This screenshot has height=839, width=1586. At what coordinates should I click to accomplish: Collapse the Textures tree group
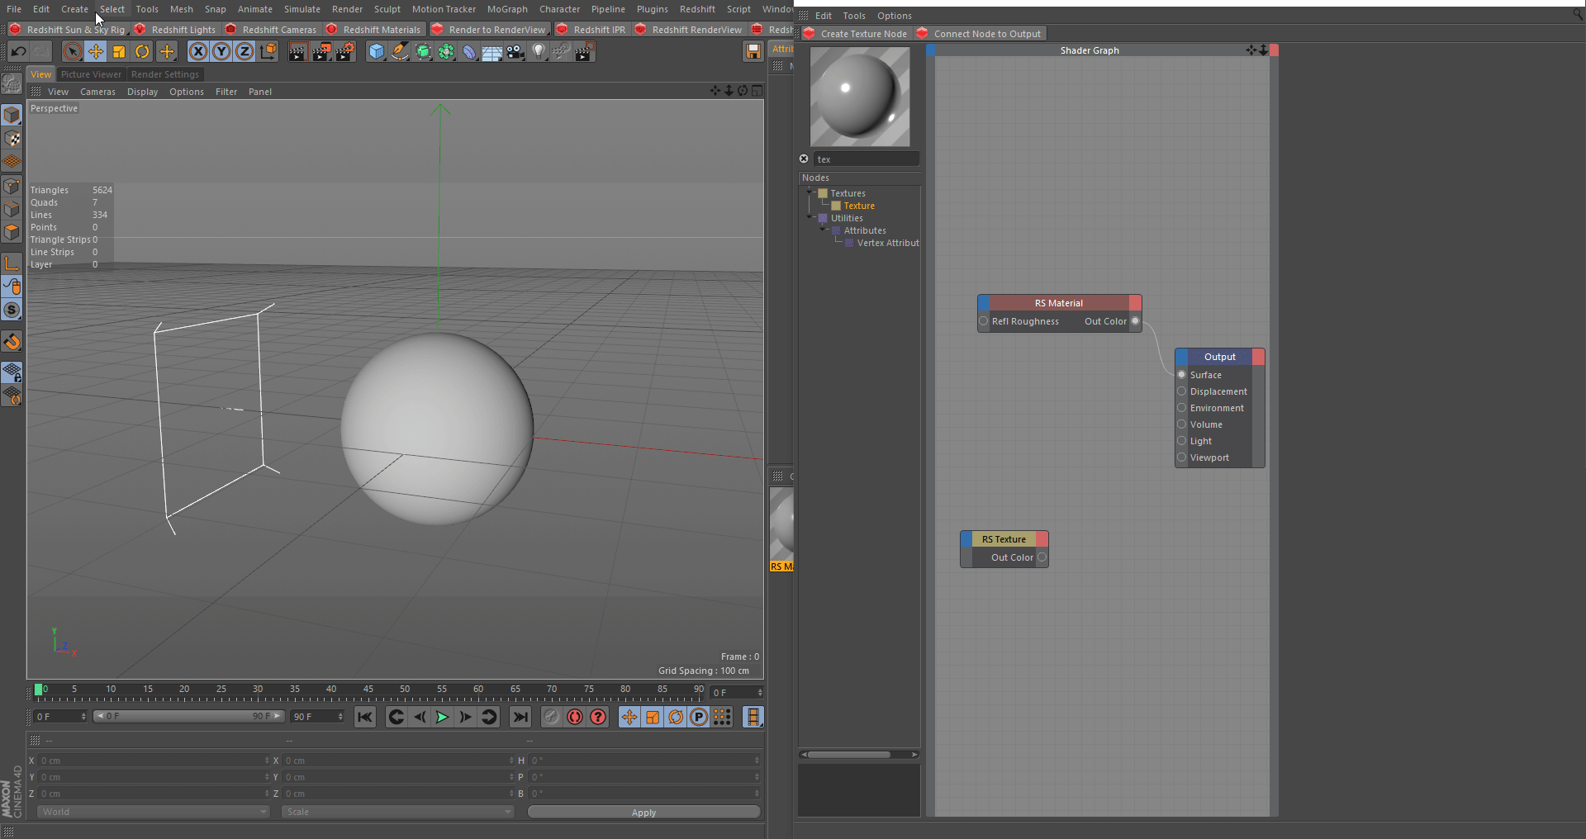coord(810,193)
